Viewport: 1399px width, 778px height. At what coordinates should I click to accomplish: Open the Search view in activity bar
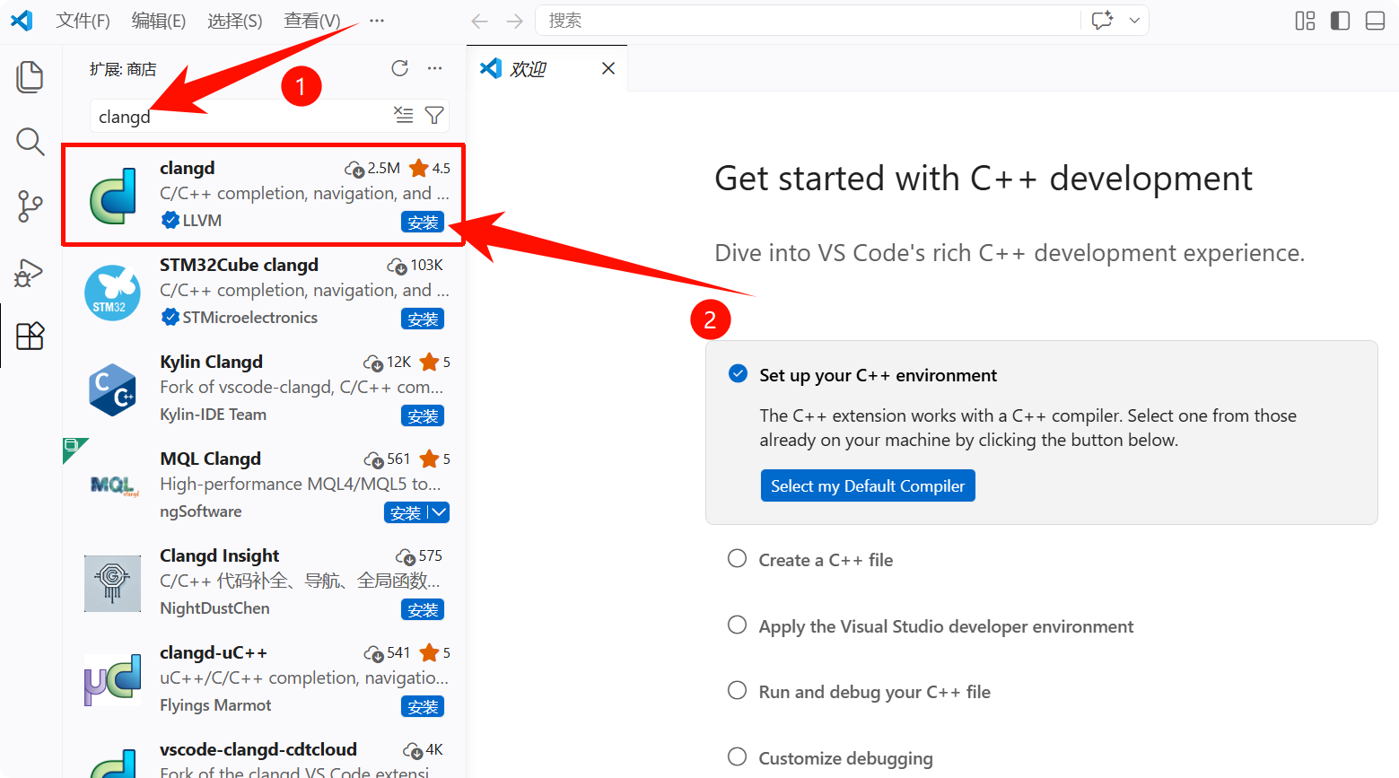pos(30,141)
